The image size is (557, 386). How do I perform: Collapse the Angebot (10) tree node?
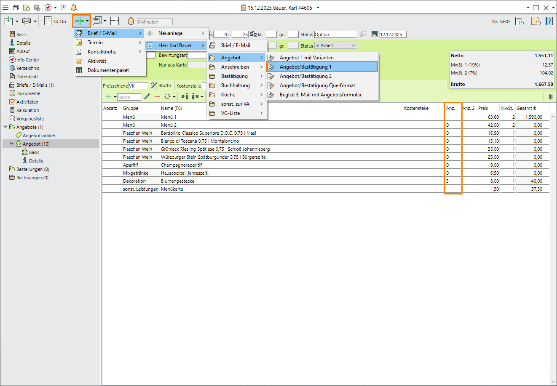point(11,144)
